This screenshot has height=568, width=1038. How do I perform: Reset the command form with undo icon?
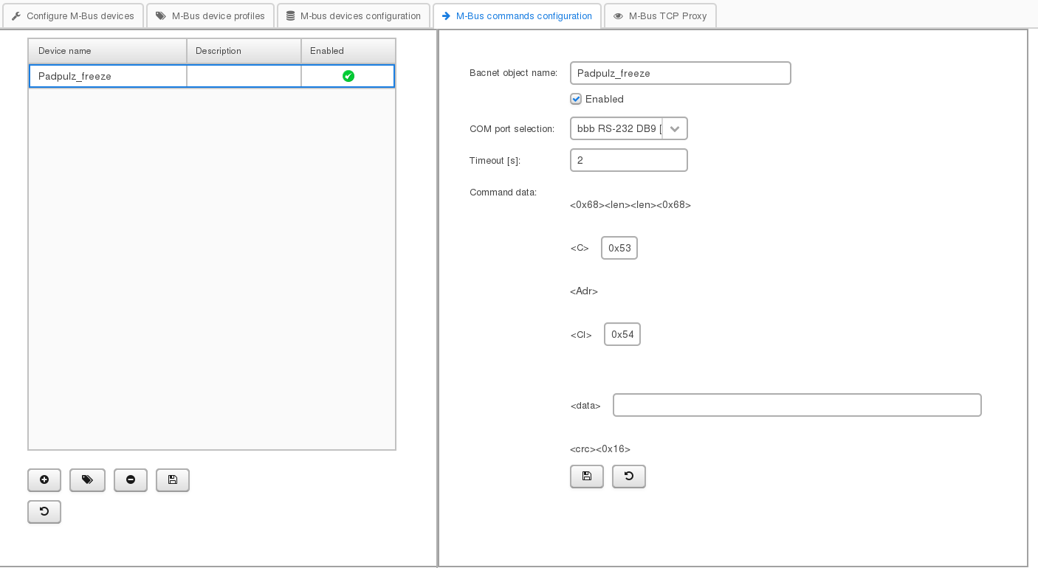[x=629, y=477]
